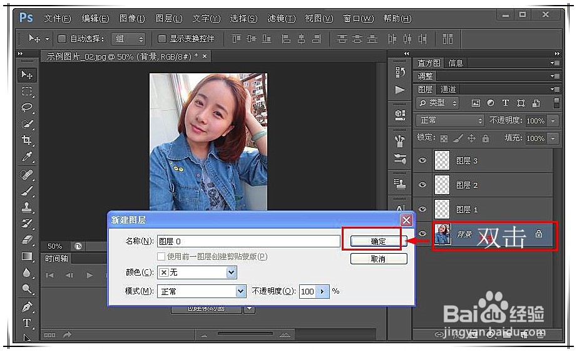Click Lock image pixels brush icon

(457, 138)
